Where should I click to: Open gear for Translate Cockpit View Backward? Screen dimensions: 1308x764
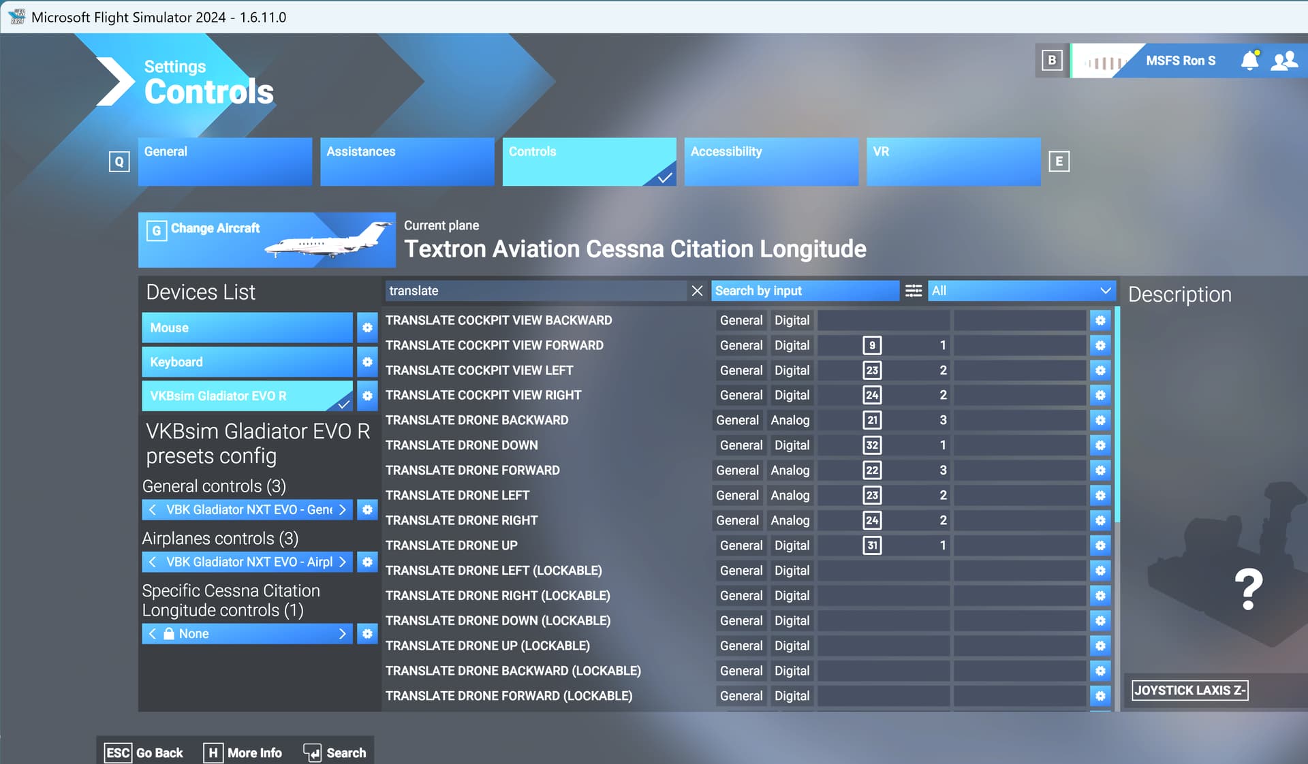(x=1100, y=320)
